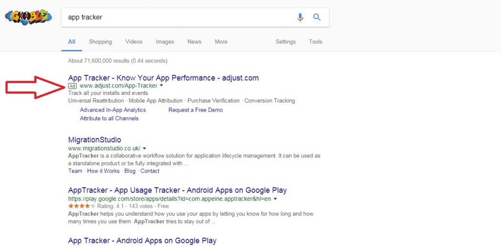501x247 pixels.
Task: Switch to the Shopping tab
Action: click(x=100, y=42)
